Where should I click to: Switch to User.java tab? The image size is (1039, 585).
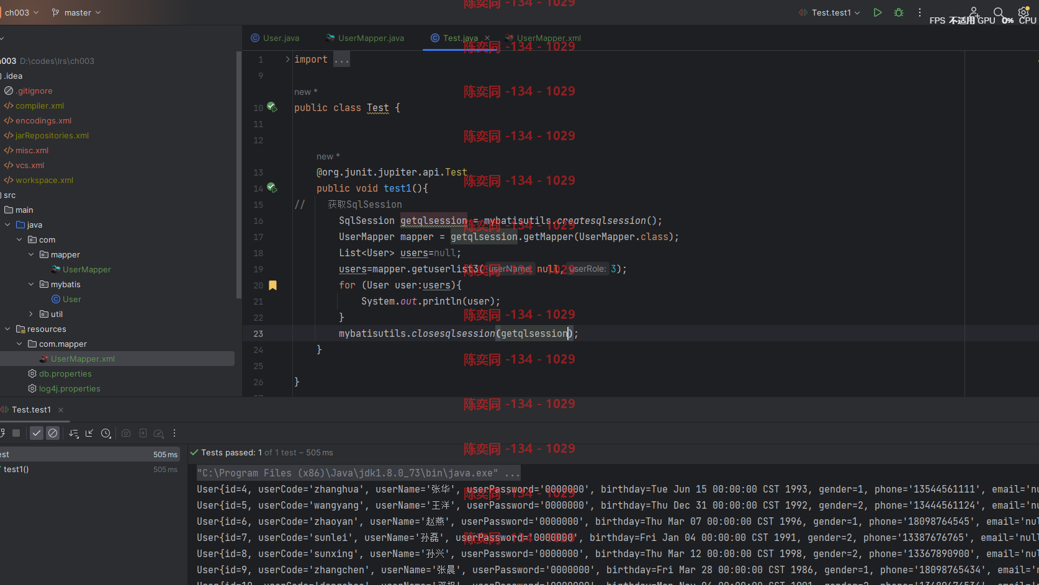click(x=275, y=38)
